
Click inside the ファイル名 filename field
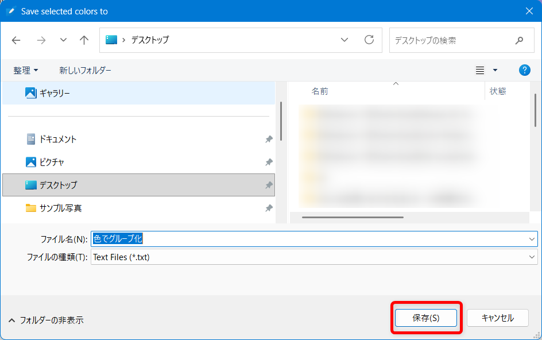[230, 239]
